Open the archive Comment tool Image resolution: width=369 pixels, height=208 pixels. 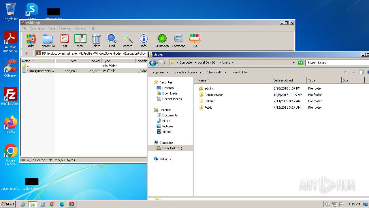point(178,40)
